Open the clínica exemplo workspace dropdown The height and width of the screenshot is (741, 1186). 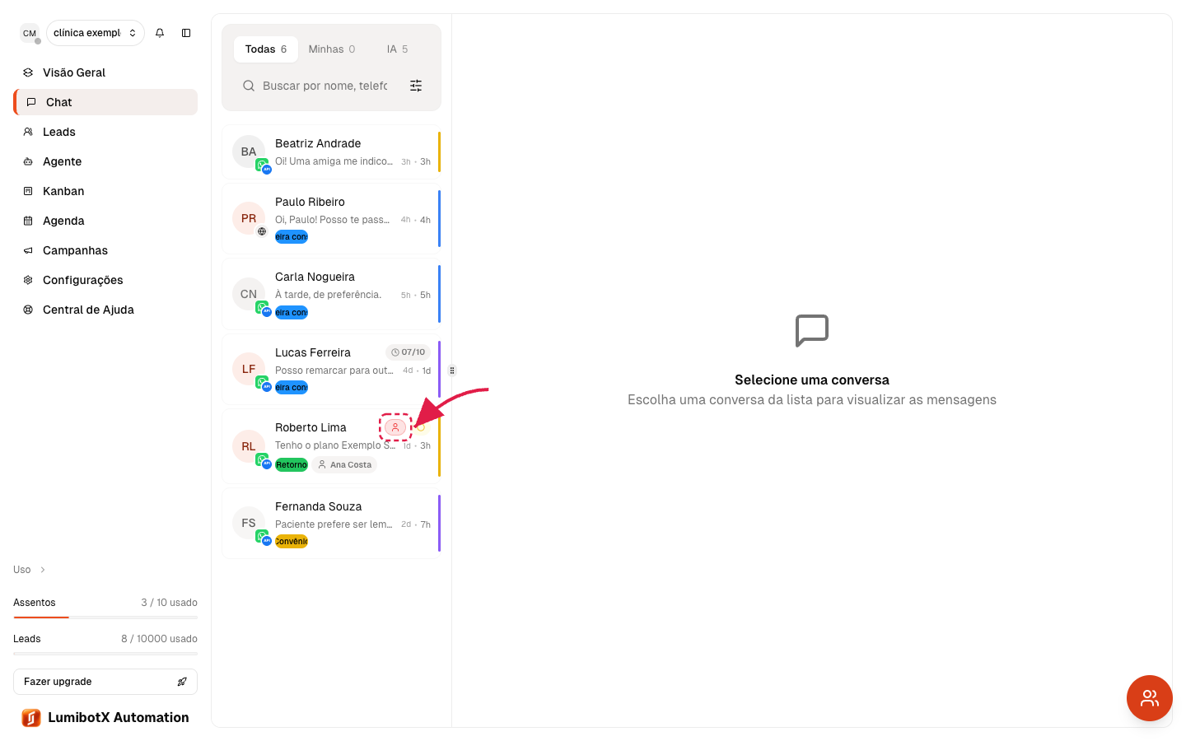[96, 33]
